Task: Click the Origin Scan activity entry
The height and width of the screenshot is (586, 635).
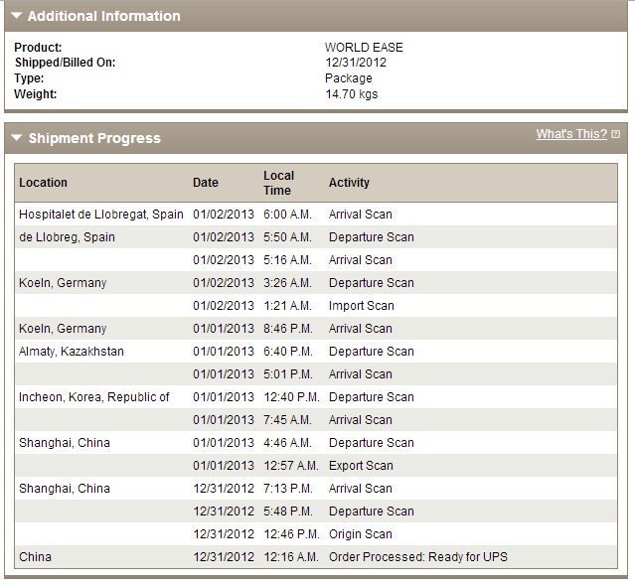Action: [361, 533]
